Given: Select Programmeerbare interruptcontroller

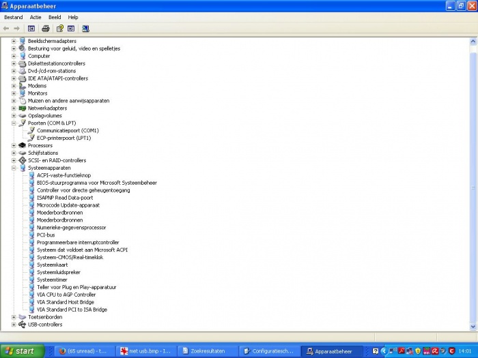Looking at the screenshot, I should pos(78,243).
